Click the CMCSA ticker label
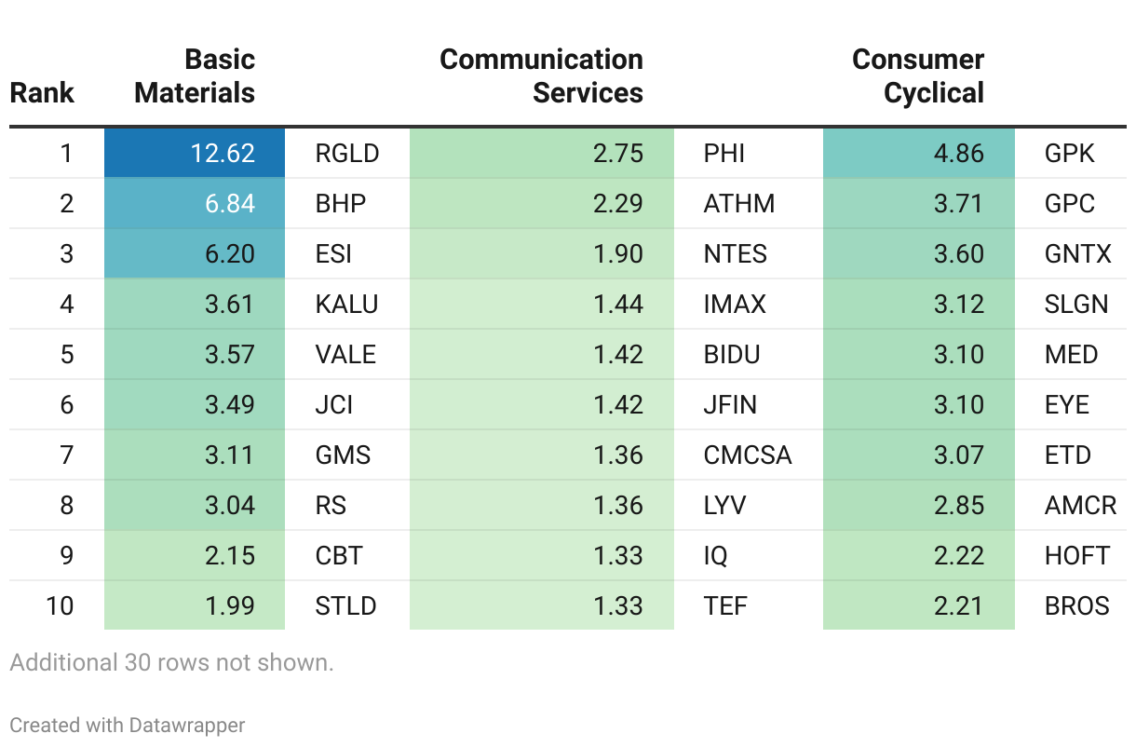 [x=748, y=455]
